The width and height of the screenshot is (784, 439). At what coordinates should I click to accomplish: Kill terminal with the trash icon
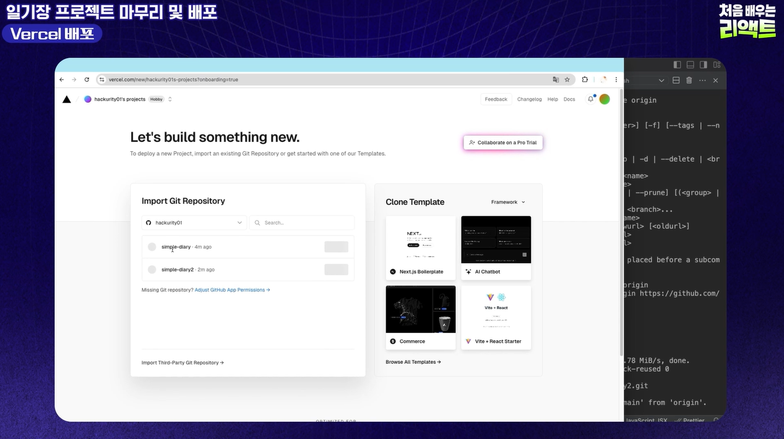pos(688,80)
